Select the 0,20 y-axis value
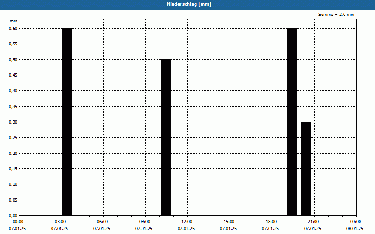The width and height of the screenshot is (375, 234). [x=13, y=154]
